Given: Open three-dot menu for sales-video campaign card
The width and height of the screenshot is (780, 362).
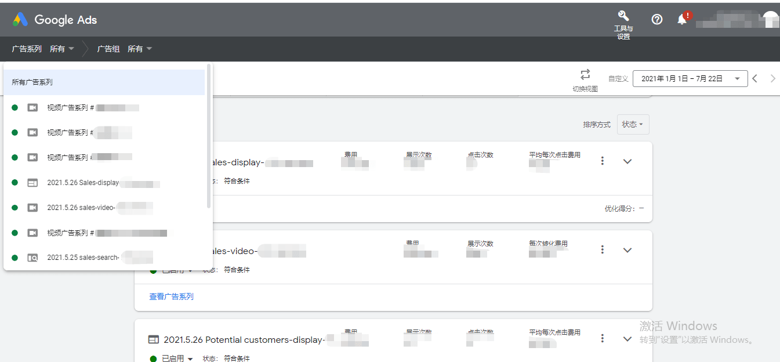Looking at the screenshot, I should click(603, 249).
